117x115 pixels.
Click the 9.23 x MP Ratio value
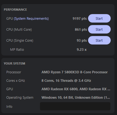pyautogui.click(x=82, y=50)
